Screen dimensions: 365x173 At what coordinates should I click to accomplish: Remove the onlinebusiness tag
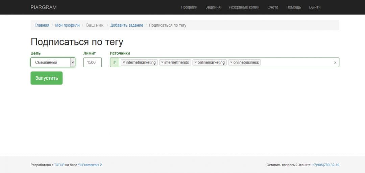click(231, 62)
